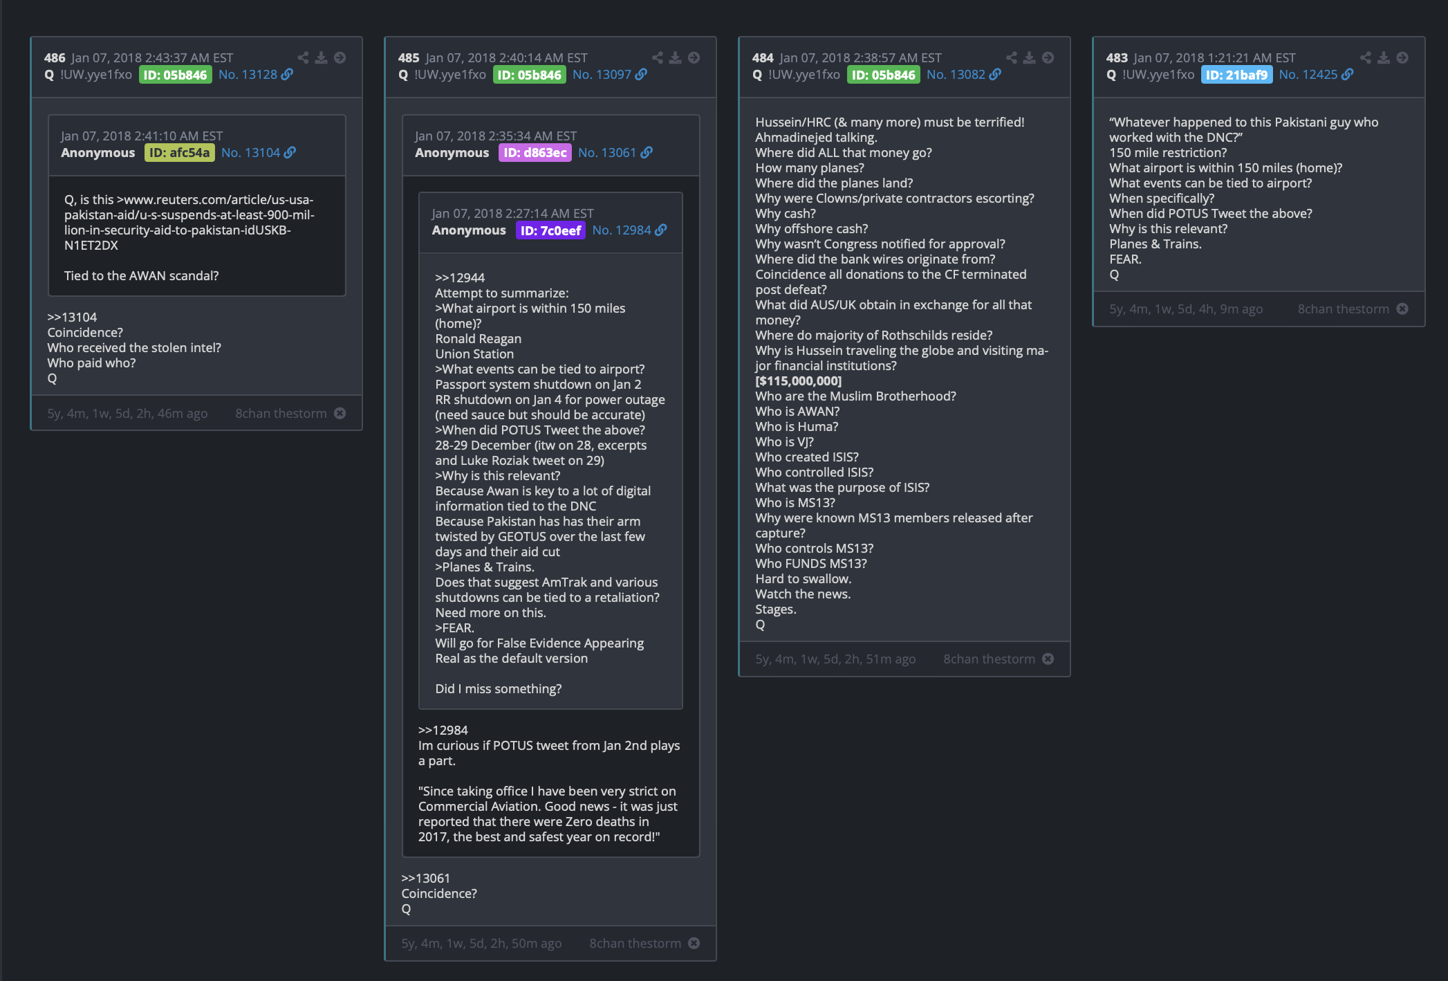Click the chain link icon after No. 13061
The width and height of the screenshot is (1448, 981).
point(647,152)
